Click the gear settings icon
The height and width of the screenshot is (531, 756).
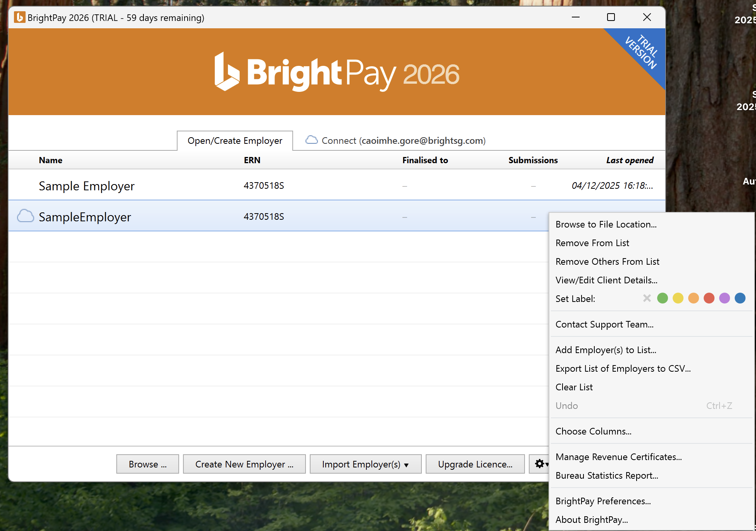pos(540,464)
